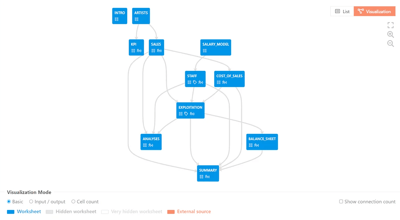Viewport: 400px width, 220px height.
Task: Switch to the Visualization tab
Action: [x=374, y=12]
